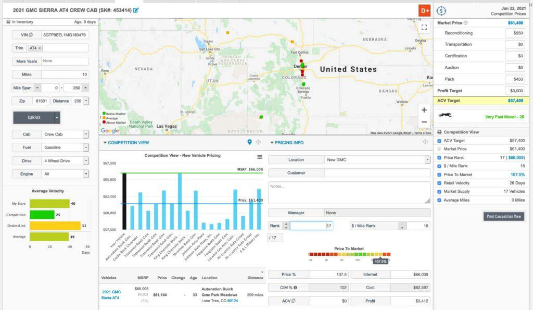Click the CtM % info icon
The height and width of the screenshot is (310, 533).
[296, 288]
